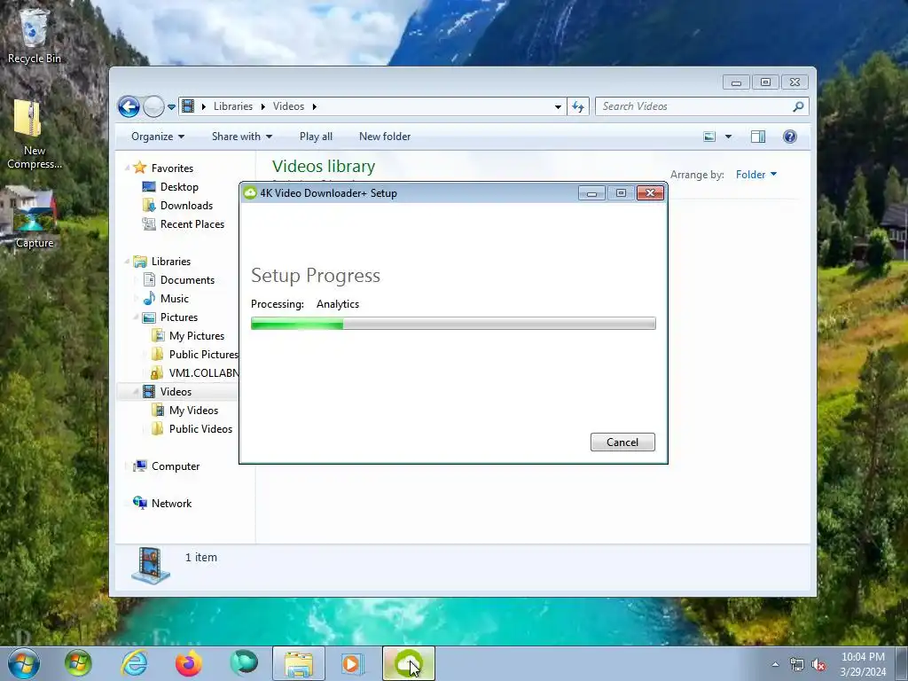
Task: Open the Recycle Bin desktop icon
Action: [x=34, y=35]
